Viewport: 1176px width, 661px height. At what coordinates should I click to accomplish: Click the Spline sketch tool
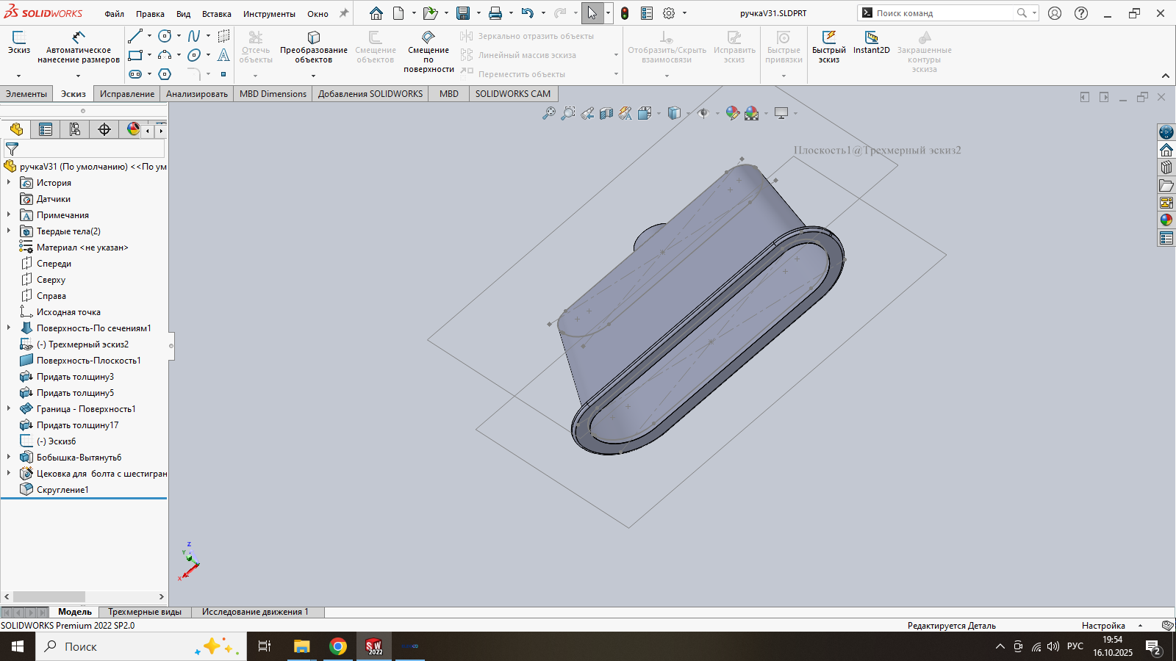[194, 36]
